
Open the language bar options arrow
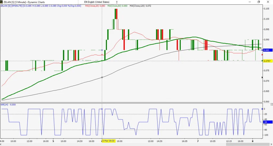[117, 2]
